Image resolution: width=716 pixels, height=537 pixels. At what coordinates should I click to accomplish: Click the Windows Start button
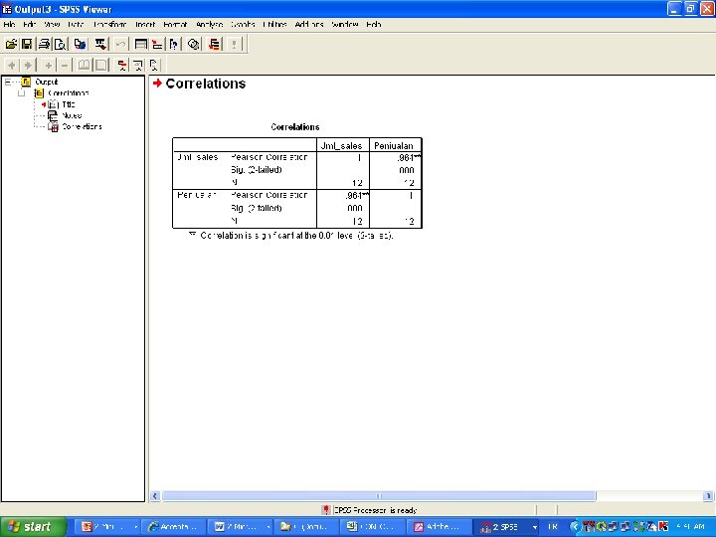(33, 527)
